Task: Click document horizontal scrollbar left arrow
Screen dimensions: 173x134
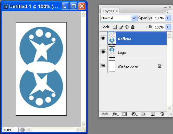Action: pyautogui.click(x=29, y=130)
